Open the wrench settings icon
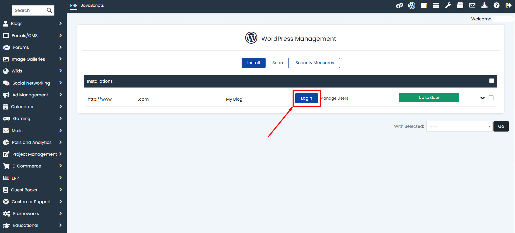 (x=448, y=5)
